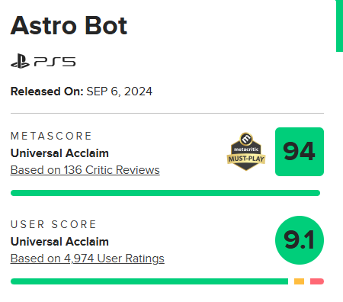Click the Released On label
The image size is (343, 302).
click(x=47, y=92)
